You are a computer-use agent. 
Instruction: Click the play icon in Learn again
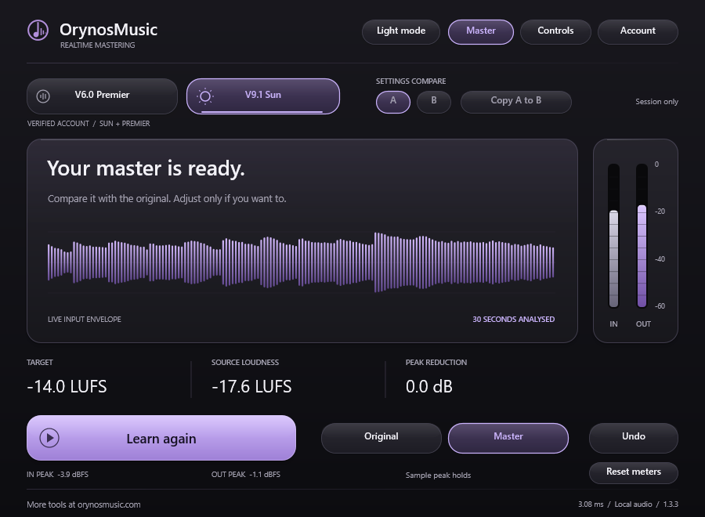(x=49, y=438)
